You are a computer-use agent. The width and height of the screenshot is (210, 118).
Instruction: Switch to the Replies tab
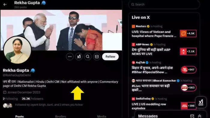tap(61, 117)
